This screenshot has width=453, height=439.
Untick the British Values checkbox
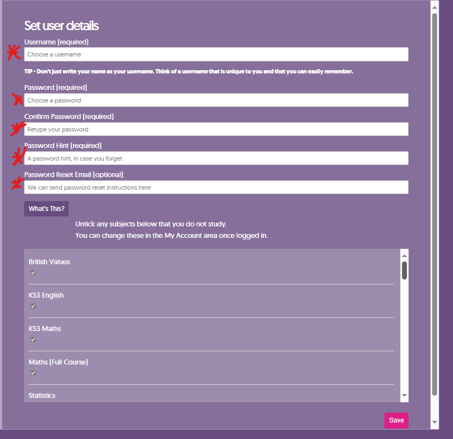[x=33, y=272]
